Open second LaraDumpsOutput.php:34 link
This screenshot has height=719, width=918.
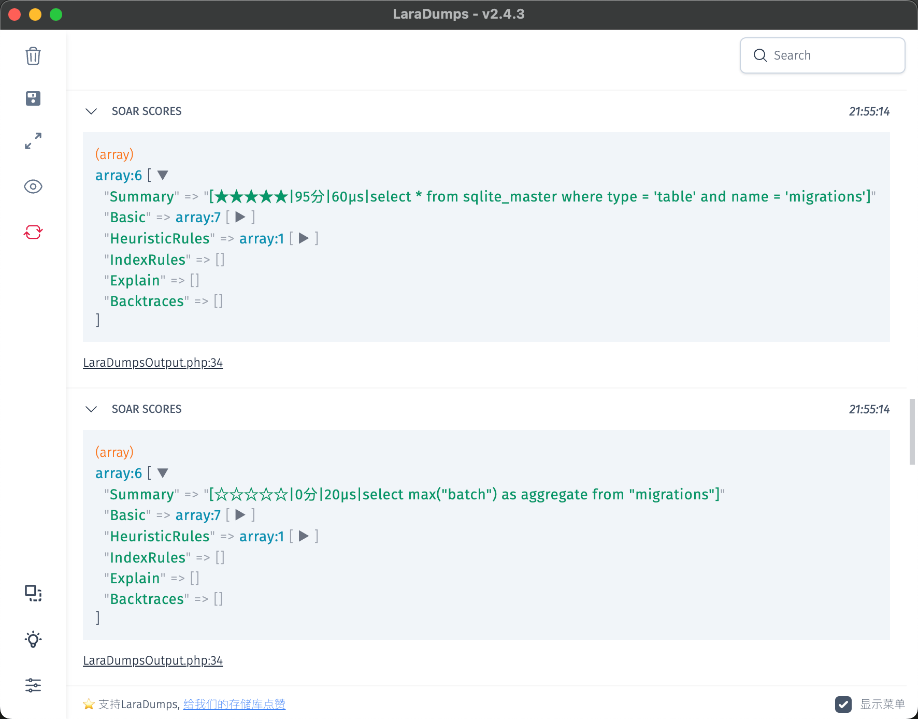153,660
